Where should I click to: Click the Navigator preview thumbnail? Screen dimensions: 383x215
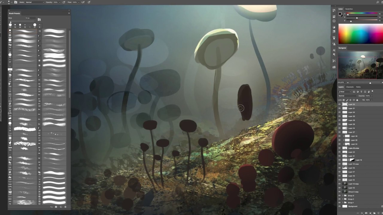click(x=360, y=65)
